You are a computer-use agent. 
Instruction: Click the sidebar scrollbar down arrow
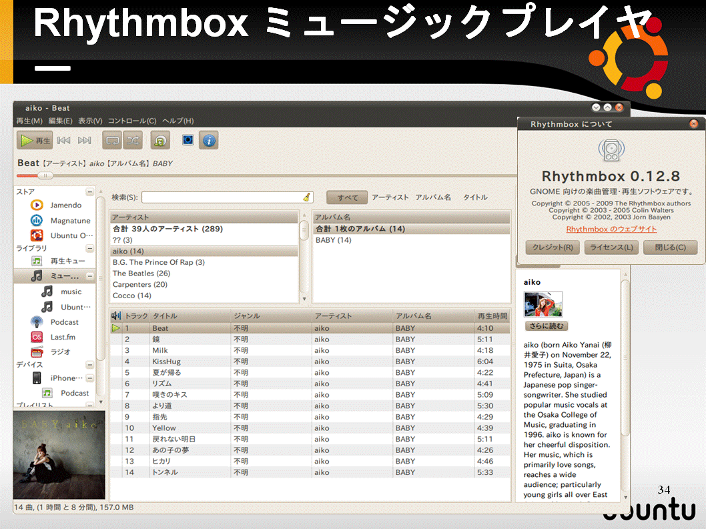coord(101,402)
